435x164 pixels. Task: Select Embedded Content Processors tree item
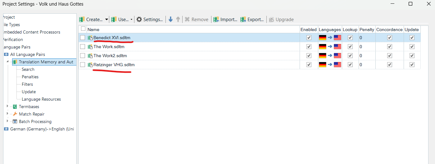pyautogui.click(x=31, y=32)
